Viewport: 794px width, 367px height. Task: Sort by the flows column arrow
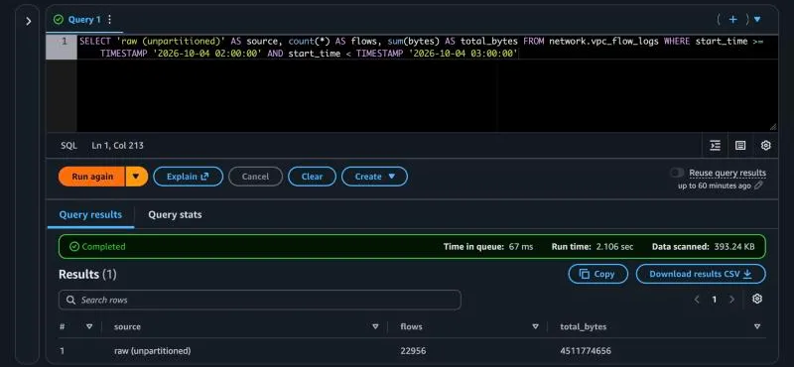(535, 327)
